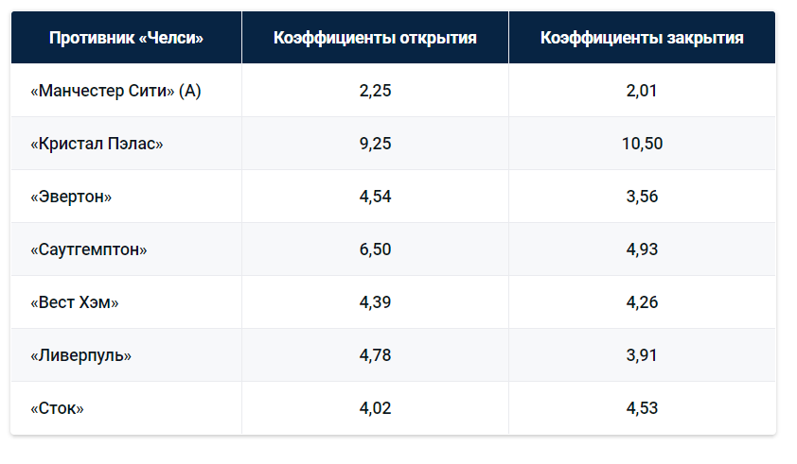The image size is (797, 464).
Task: Click closing odds value 4,26
Action: pos(642,302)
